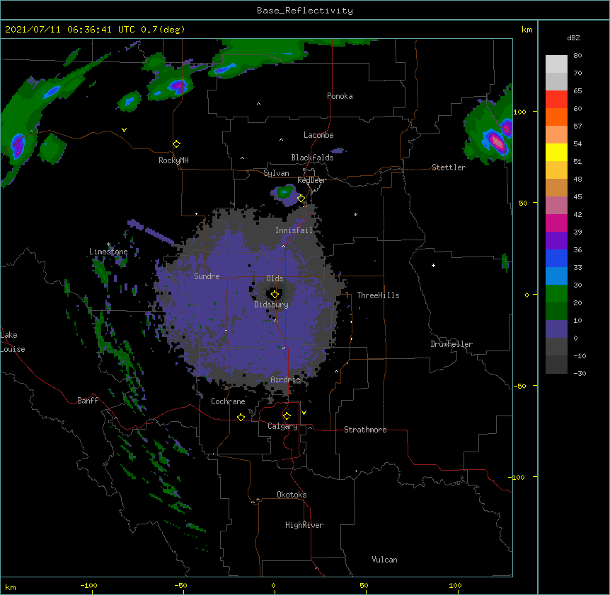The width and height of the screenshot is (610, 595).
Task: Click the Sylvan town label
Action: (276, 173)
